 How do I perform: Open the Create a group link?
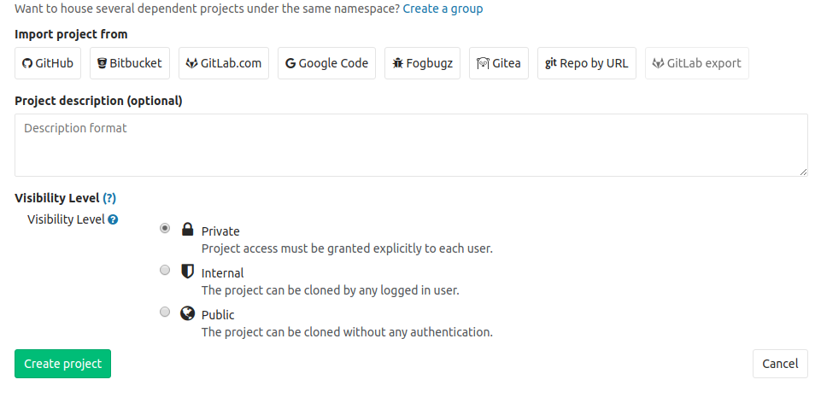[x=443, y=9]
